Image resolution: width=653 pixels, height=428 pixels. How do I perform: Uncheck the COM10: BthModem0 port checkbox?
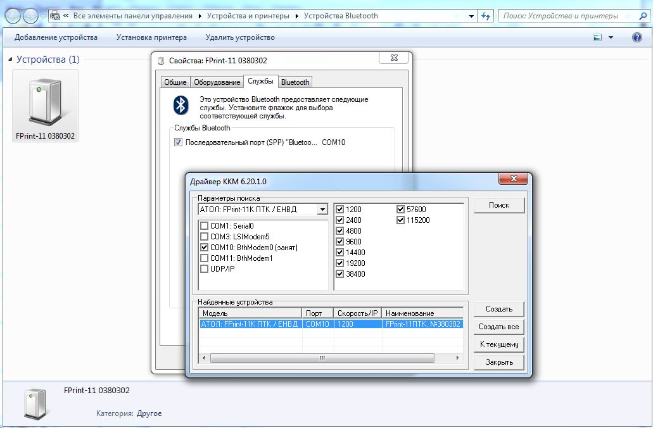click(x=204, y=248)
